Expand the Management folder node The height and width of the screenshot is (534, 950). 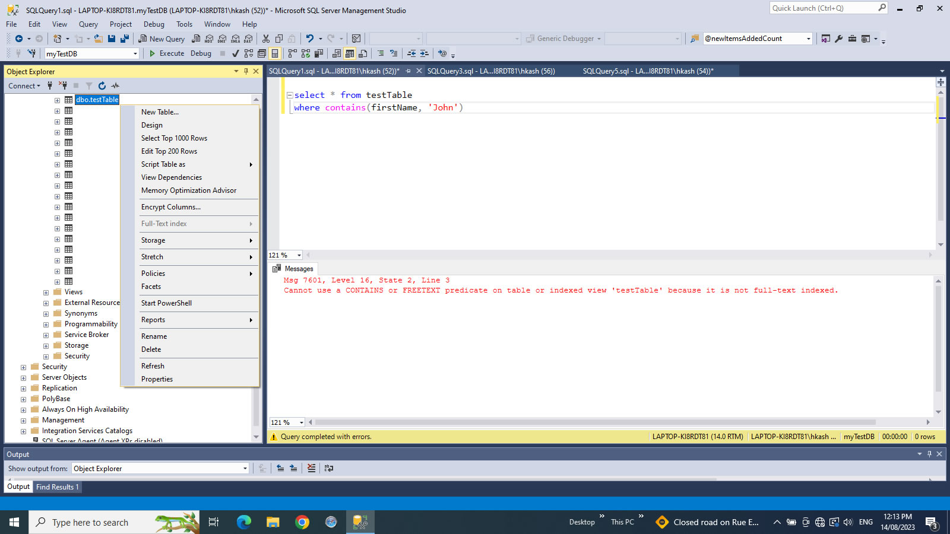click(23, 421)
